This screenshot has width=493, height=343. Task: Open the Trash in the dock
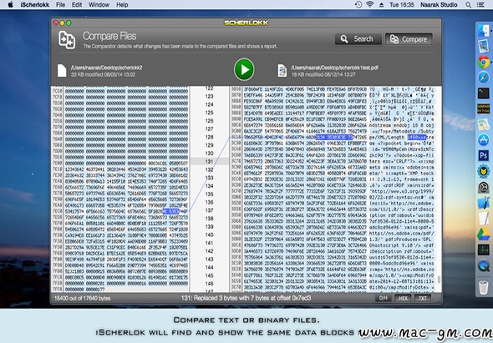[484, 286]
